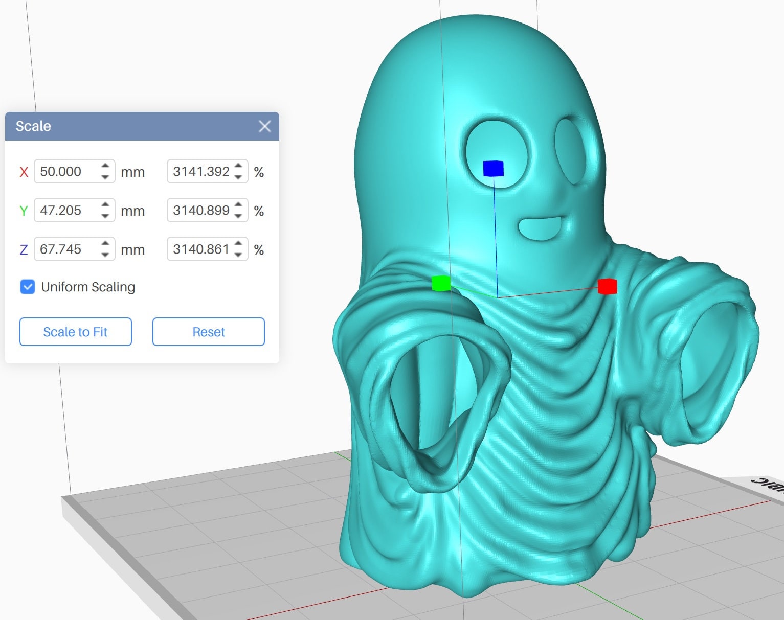The image size is (784, 620).
Task: Click the blue Z label in Scale dialog
Action: click(x=24, y=249)
